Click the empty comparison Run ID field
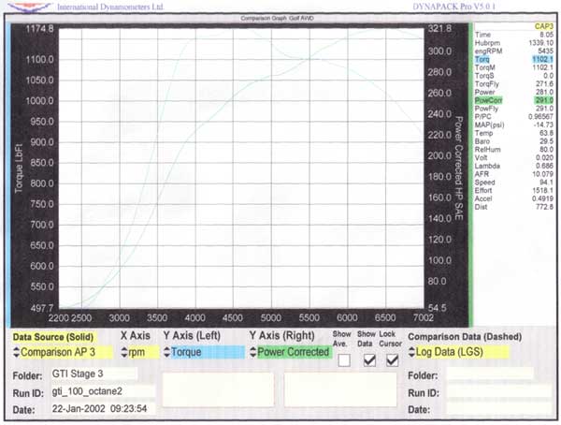 pos(499,391)
